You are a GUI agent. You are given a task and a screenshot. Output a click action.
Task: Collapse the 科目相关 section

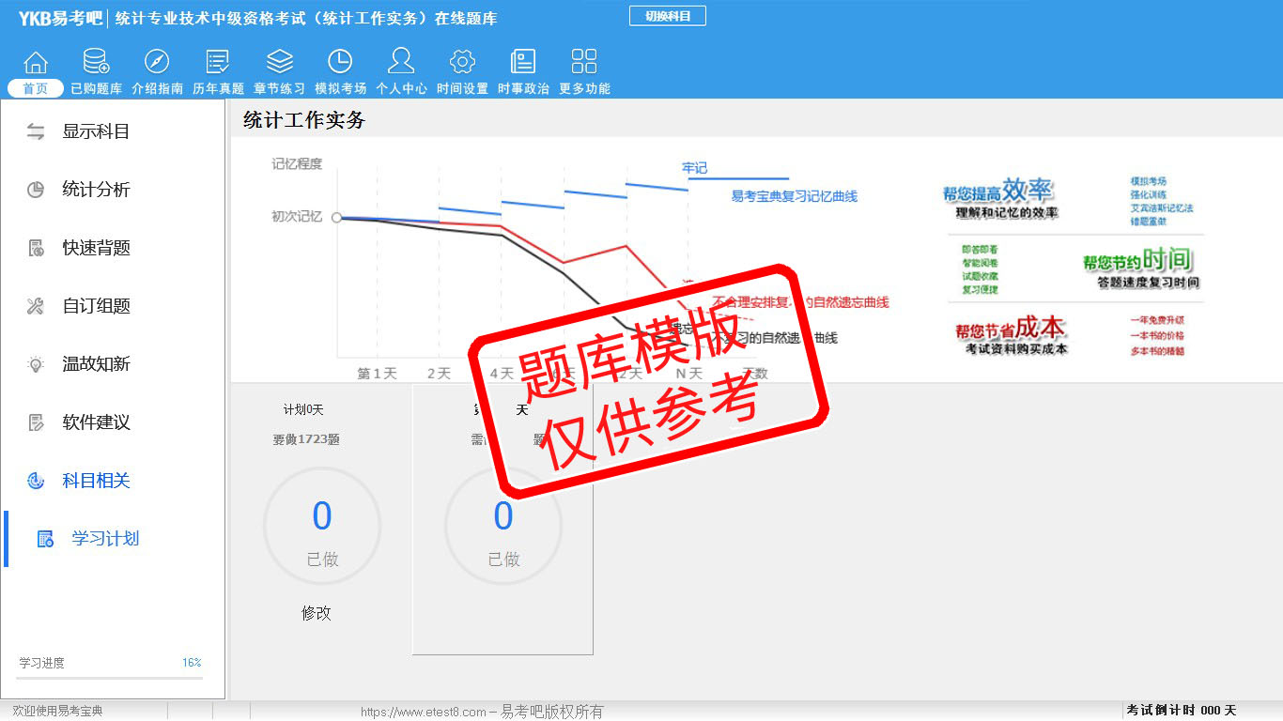pyautogui.click(x=95, y=481)
